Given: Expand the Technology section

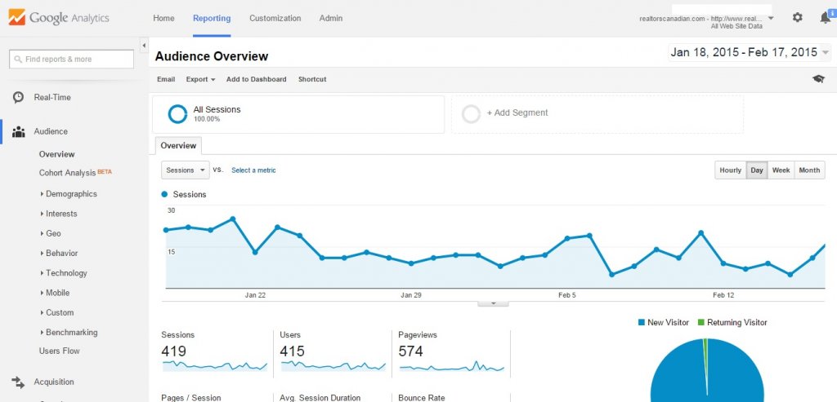Looking at the screenshot, I should click(64, 272).
